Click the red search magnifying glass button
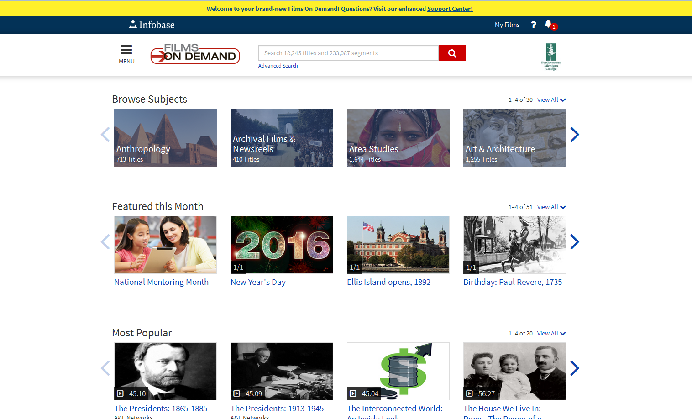Screen dimensions: 692x419 (x=451, y=53)
